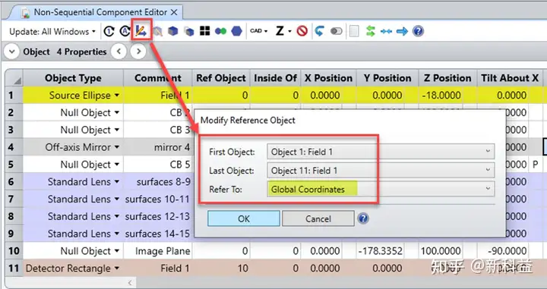This screenshot has height=289, width=547.
Task: Click the horizontal scrollbar left arrow
Action: pyautogui.click(x=130, y=283)
